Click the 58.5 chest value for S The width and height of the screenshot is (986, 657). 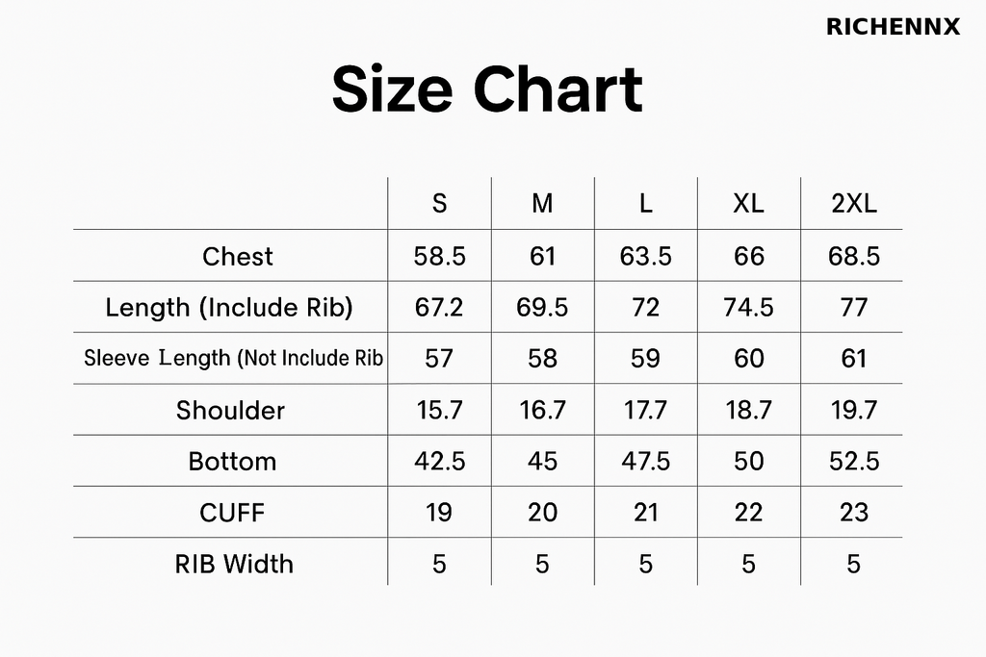click(439, 256)
